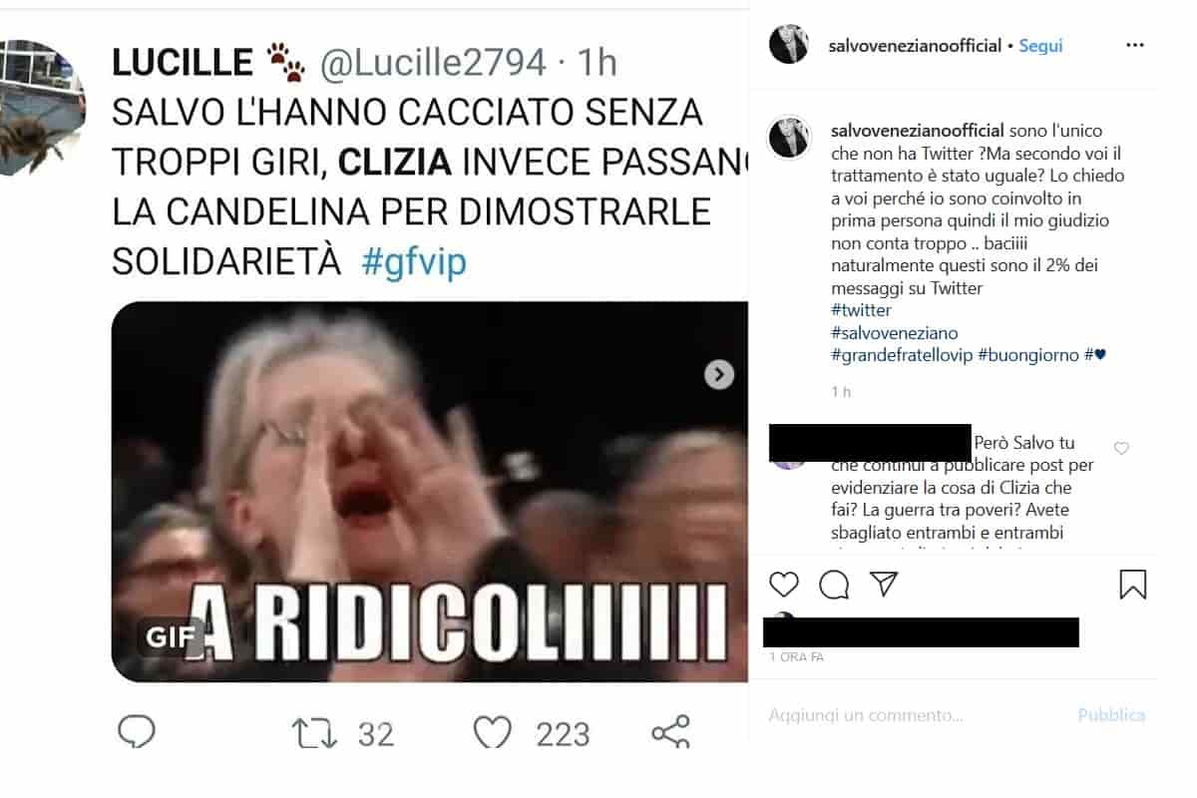Like the post with the heart icon

pyautogui.click(x=784, y=585)
